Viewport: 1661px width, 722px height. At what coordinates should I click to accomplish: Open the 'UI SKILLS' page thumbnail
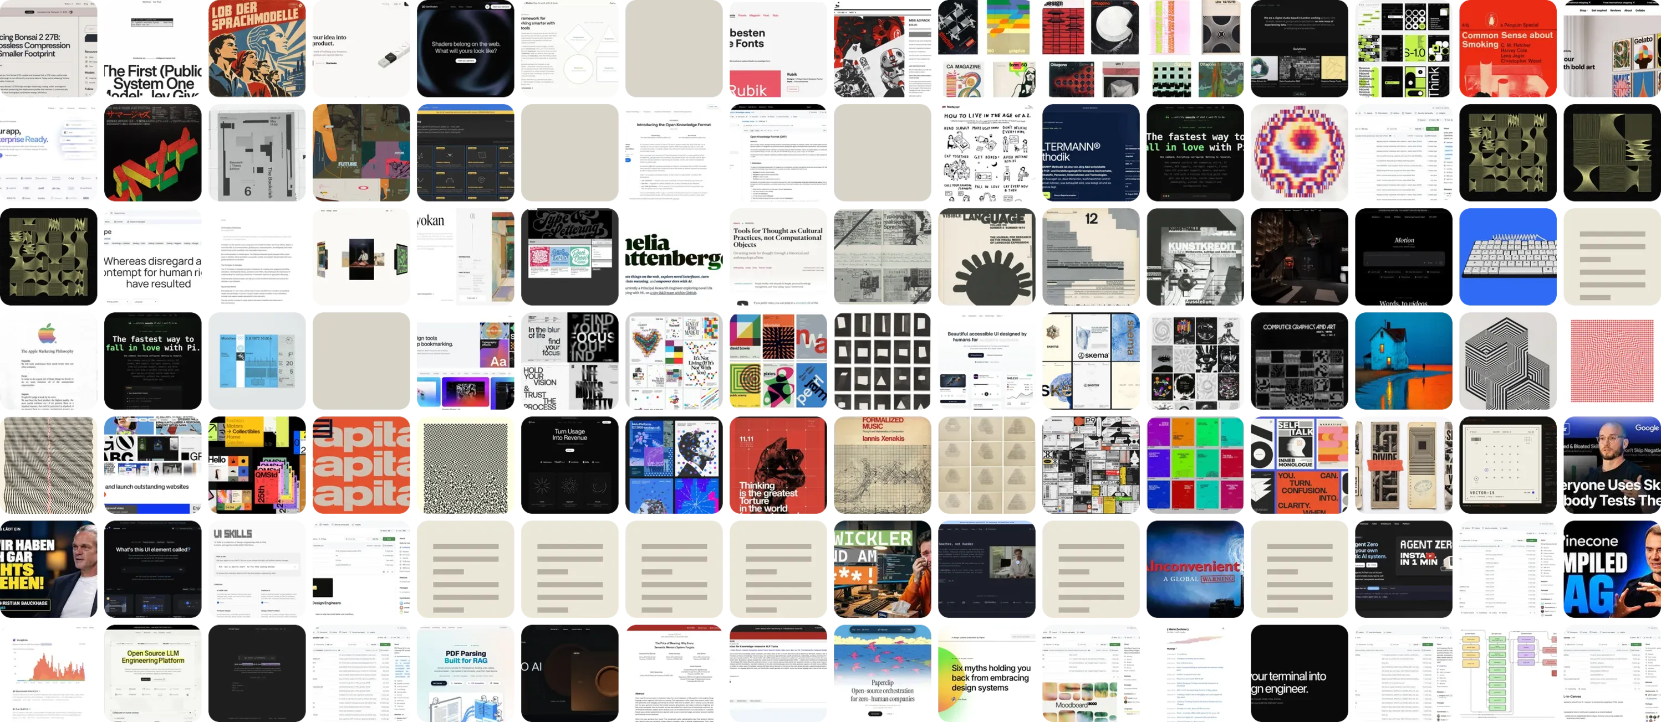pos(257,569)
